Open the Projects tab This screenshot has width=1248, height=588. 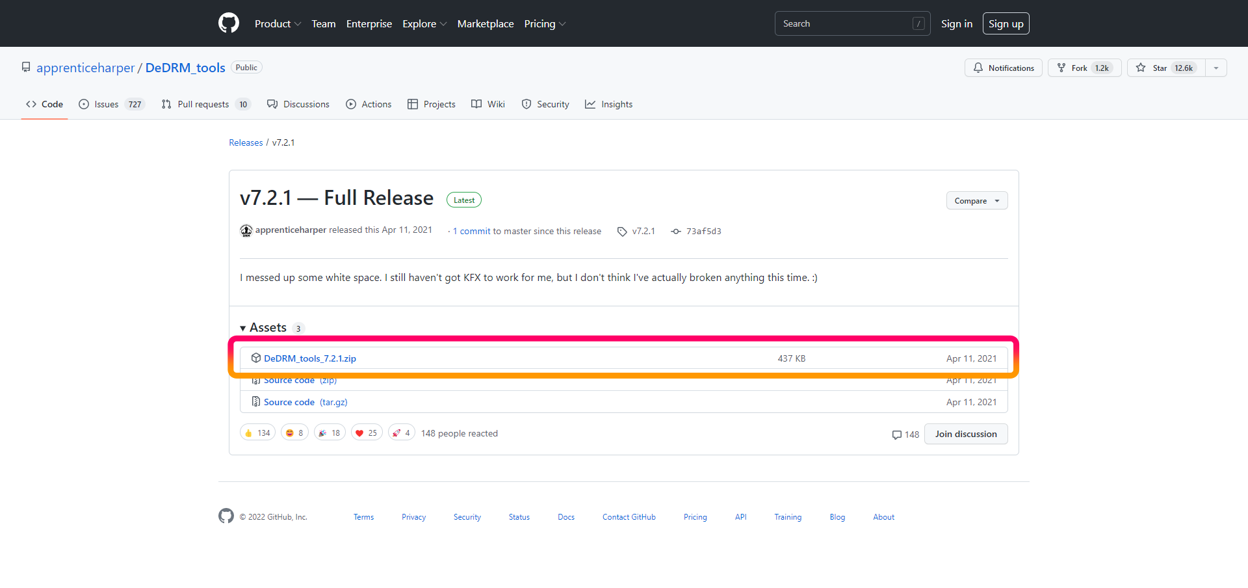tap(432, 104)
